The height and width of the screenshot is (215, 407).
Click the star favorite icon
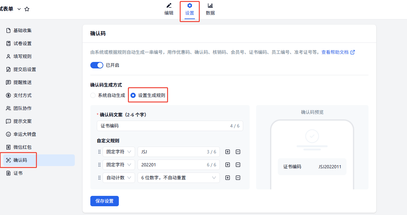(27, 9)
